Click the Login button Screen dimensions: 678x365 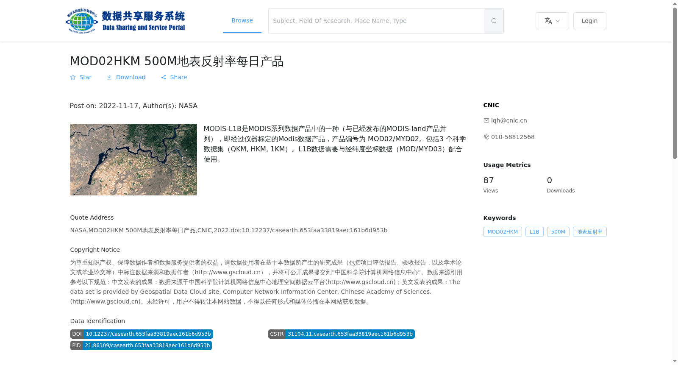pyautogui.click(x=589, y=21)
